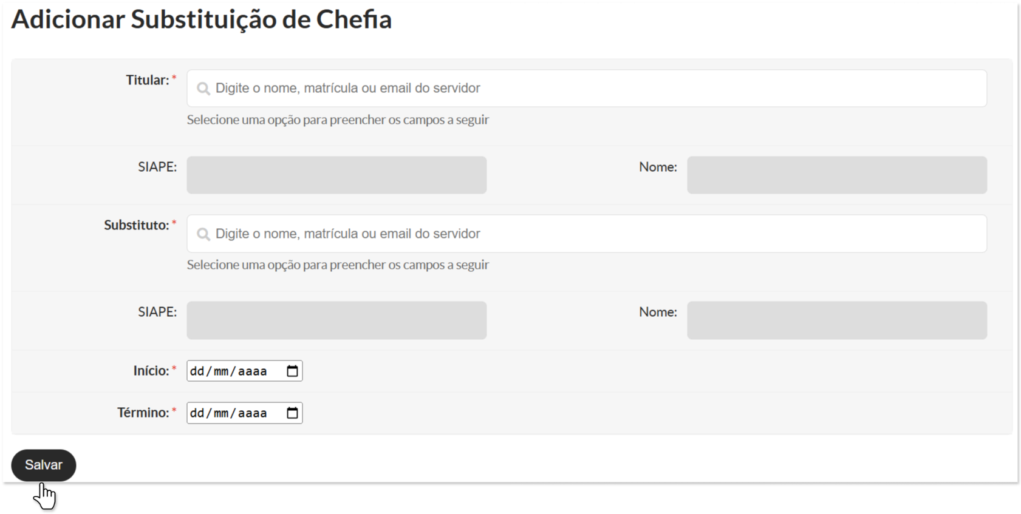Open the calendar picker for Término

(x=292, y=413)
